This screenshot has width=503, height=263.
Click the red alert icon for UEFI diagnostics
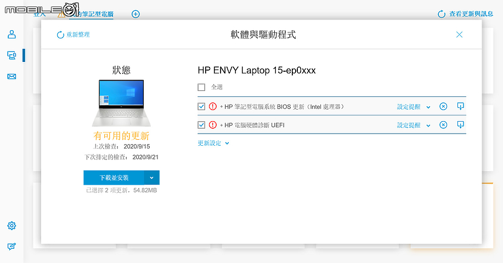pos(213,125)
